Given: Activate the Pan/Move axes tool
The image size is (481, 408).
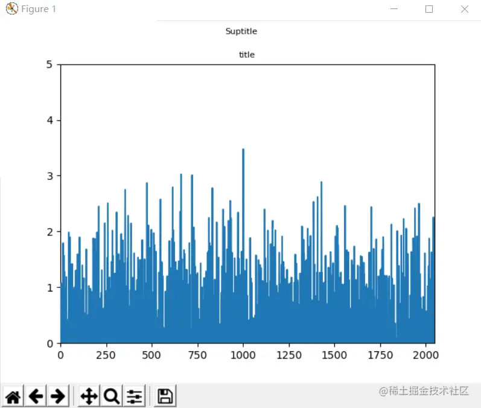Looking at the screenshot, I should coord(89,396).
